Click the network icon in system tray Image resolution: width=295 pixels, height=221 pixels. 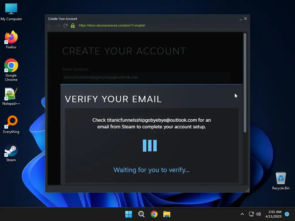251,214
